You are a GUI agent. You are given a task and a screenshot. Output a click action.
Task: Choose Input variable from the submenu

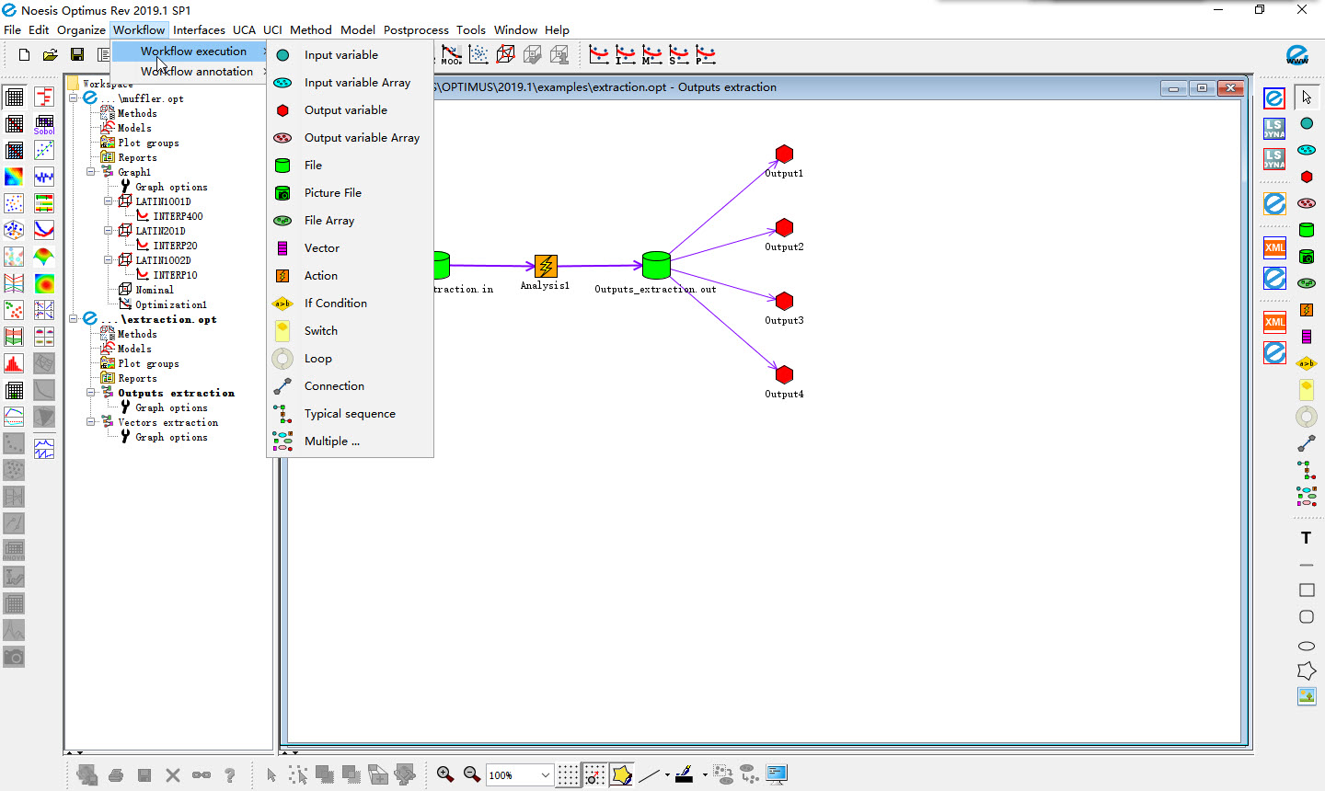click(x=350, y=55)
